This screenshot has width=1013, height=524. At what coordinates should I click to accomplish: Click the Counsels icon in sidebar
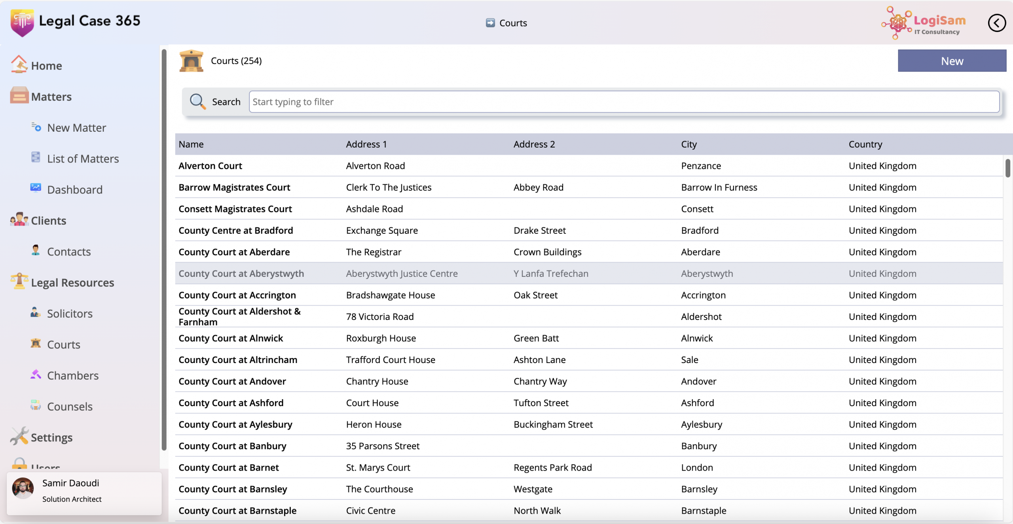tap(36, 405)
